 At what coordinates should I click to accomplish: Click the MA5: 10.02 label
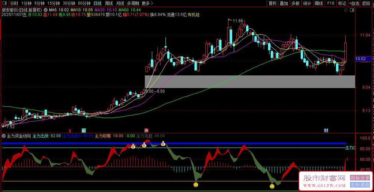click(59, 10)
